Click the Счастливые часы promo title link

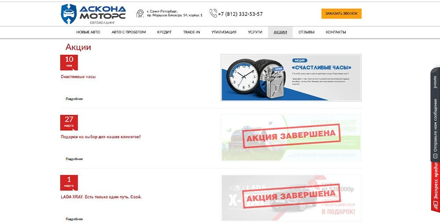click(x=78, y=77)
